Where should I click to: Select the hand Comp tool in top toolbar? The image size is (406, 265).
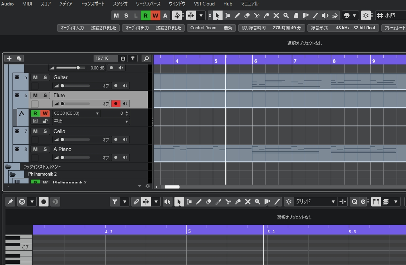[296, 16]
